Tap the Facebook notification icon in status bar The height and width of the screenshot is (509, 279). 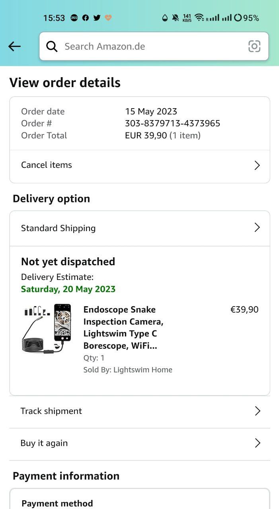pyautogui.click(x=85, y=18)
